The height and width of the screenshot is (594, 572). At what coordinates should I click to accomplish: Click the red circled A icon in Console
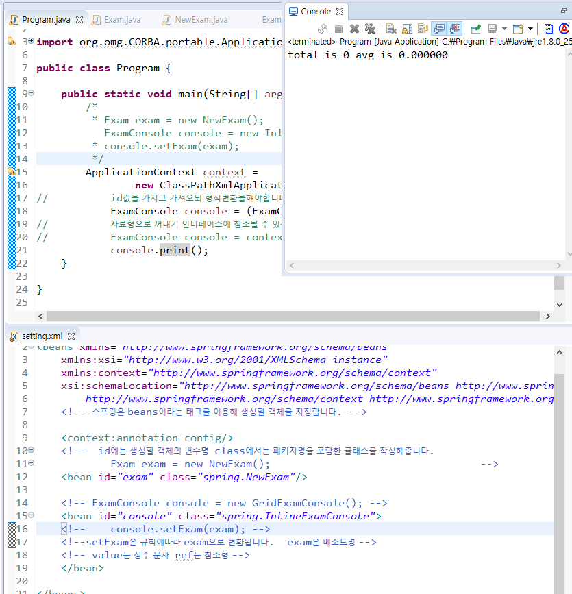(564, 29)
